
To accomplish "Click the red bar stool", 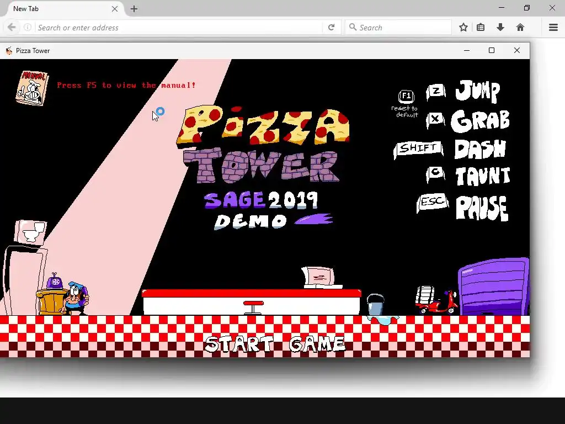I will click(253, 307).
